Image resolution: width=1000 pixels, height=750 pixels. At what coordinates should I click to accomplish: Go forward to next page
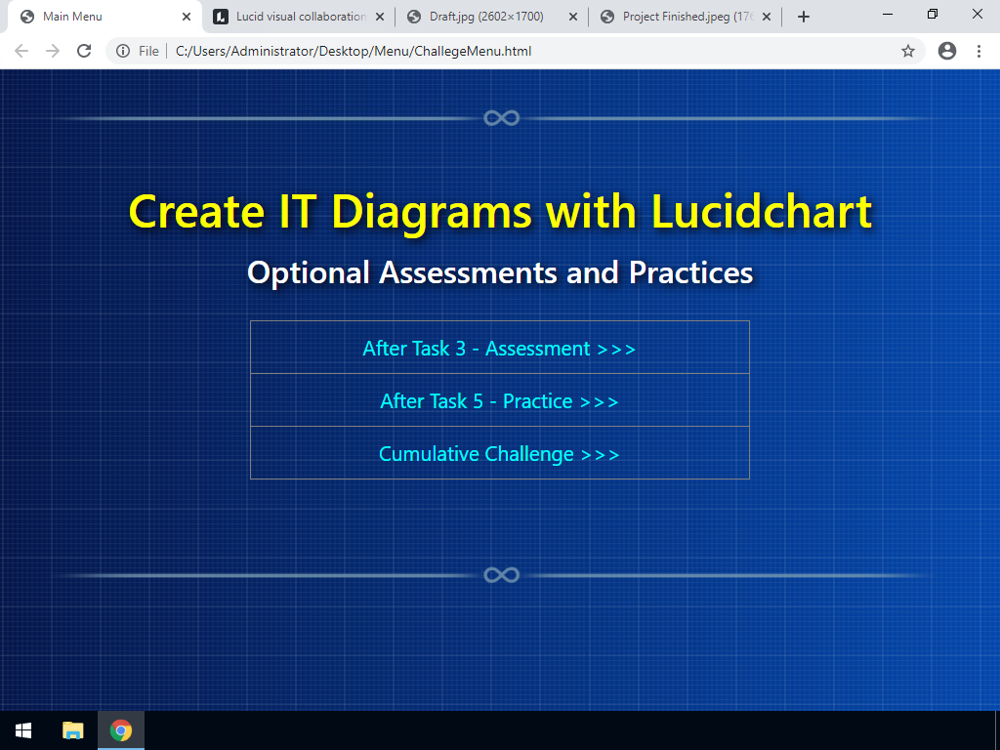[53, 51]
